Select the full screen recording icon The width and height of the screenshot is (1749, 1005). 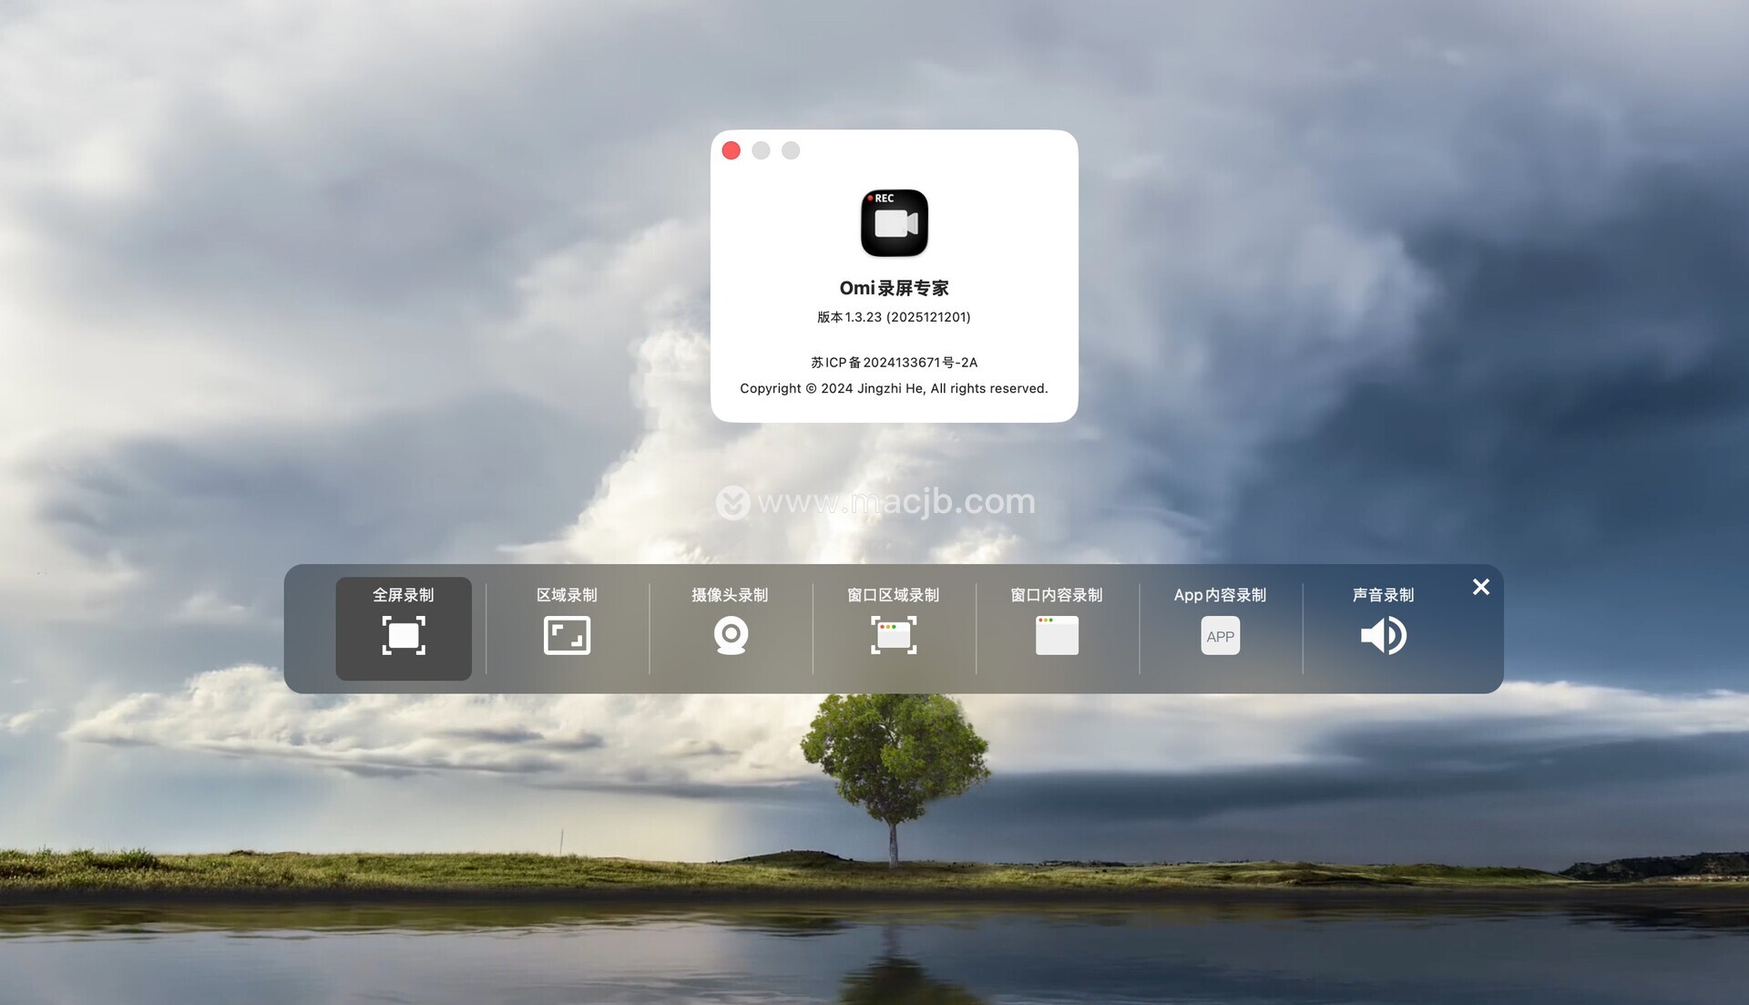coord(404,635)
